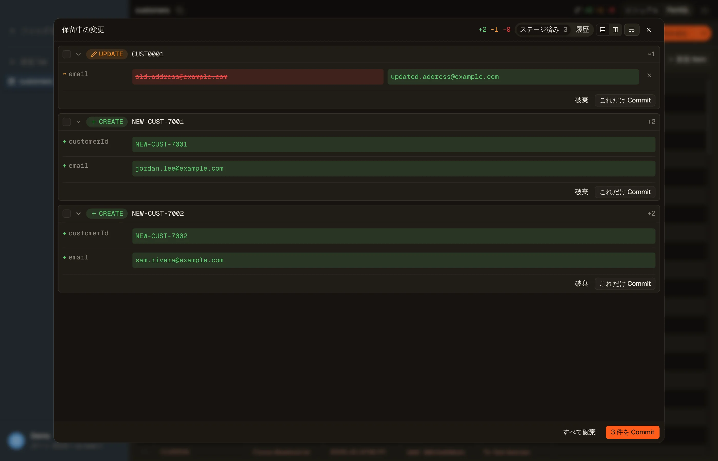Click the 3 件を Commit button
The image size is (718, 461).
tap(632, 432)
